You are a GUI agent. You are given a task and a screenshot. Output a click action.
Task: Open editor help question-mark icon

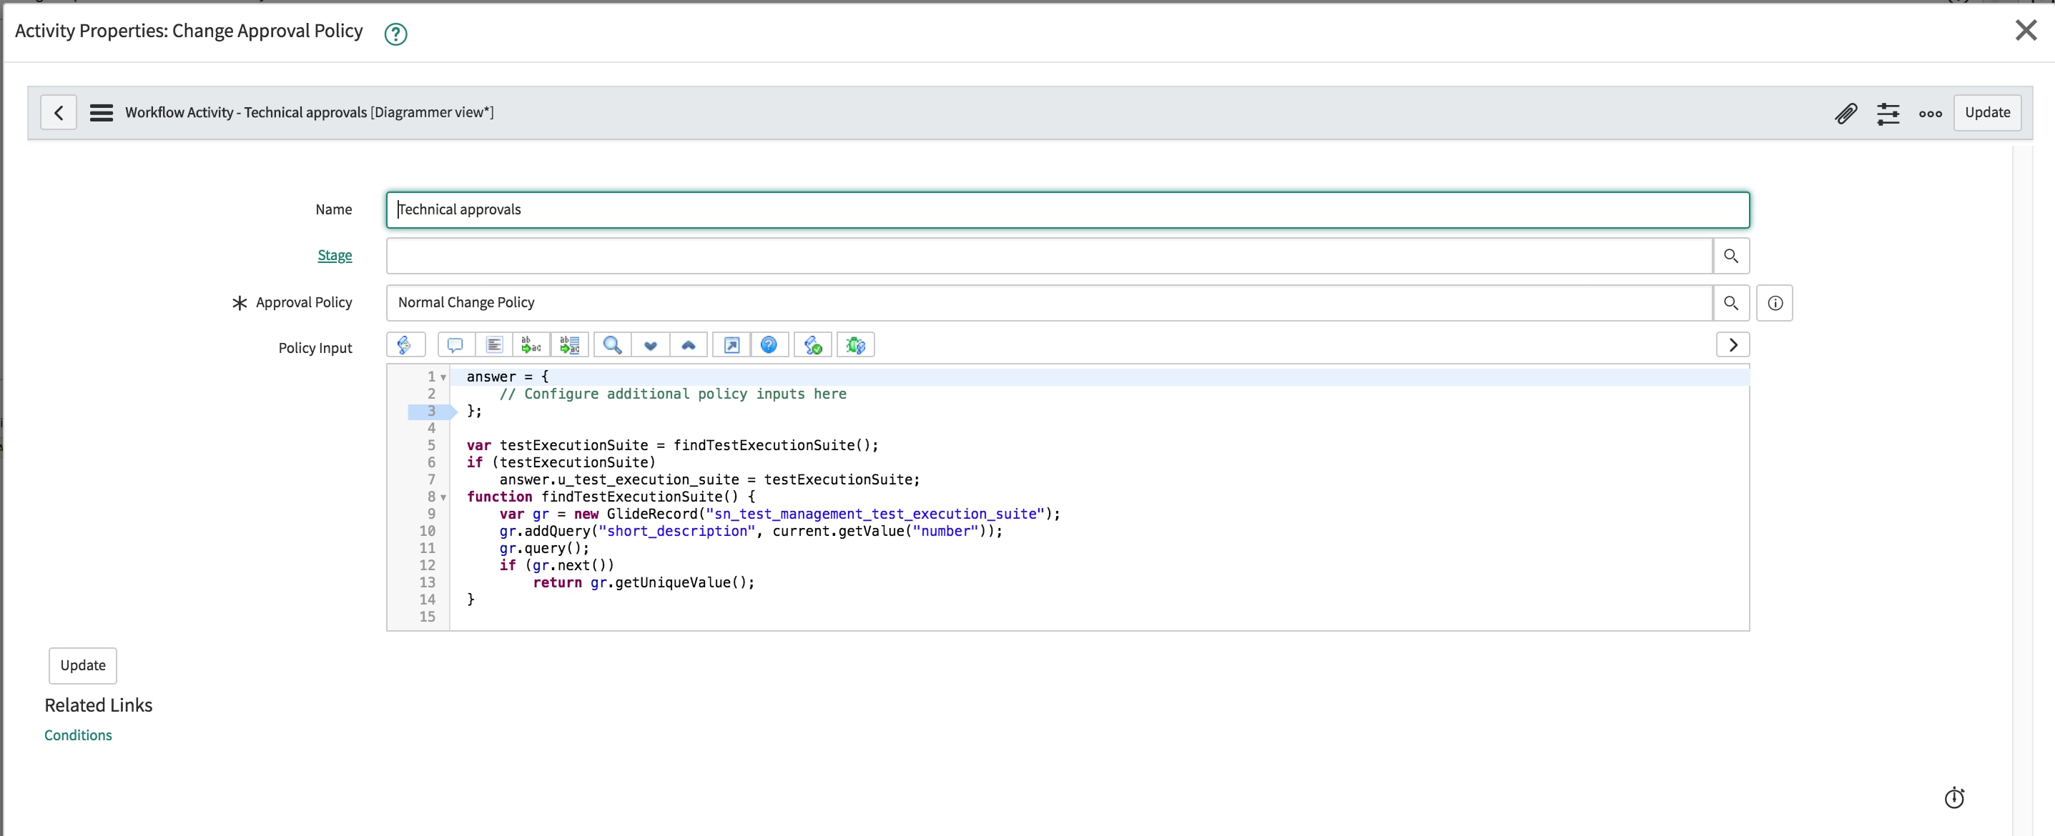click(769, 345)
